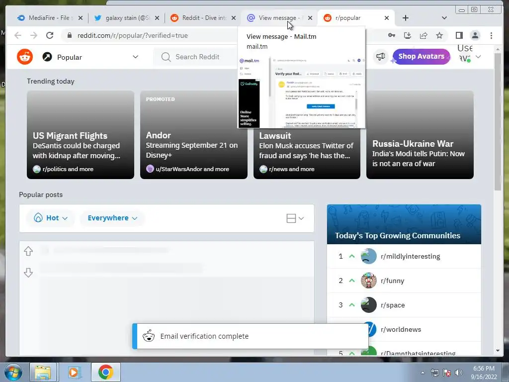Click the Reddit Snoo logo
Viewport: 509px width, 382px height.
(25, 57)
